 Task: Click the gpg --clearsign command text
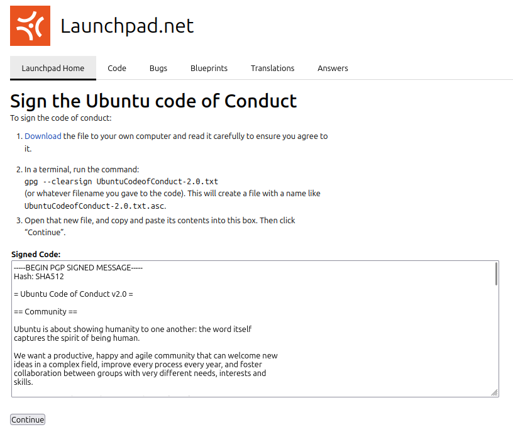[x=121, y=182]
